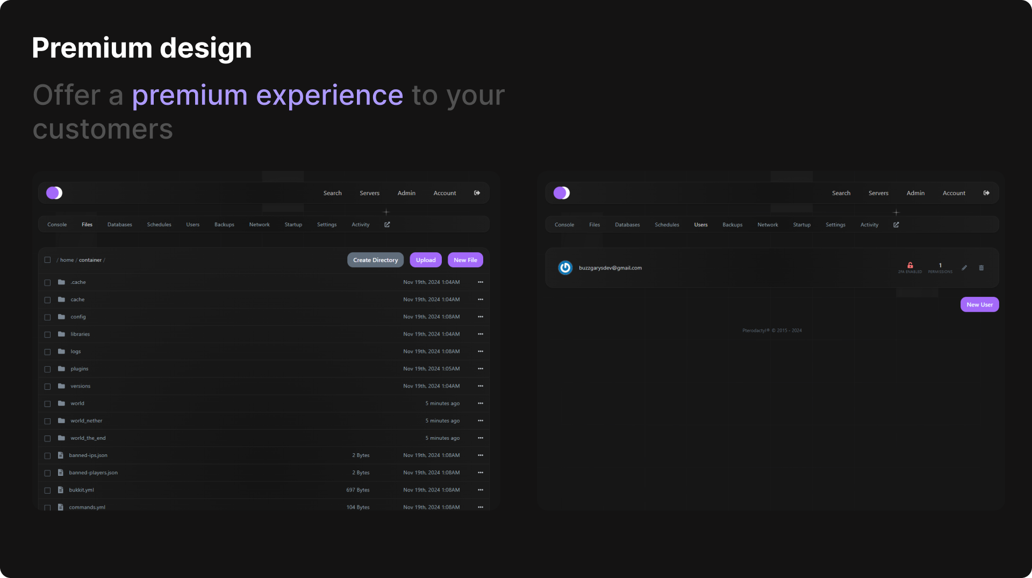Expand the options menu for the libraries folder
The image size is (1032, 578).
[x=481, y=334]
